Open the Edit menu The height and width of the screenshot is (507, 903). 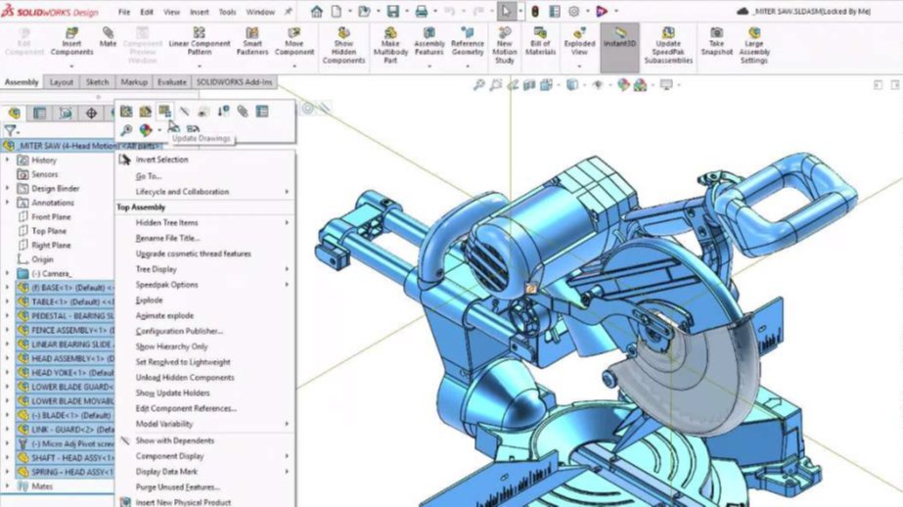click(x=147, y=12)
